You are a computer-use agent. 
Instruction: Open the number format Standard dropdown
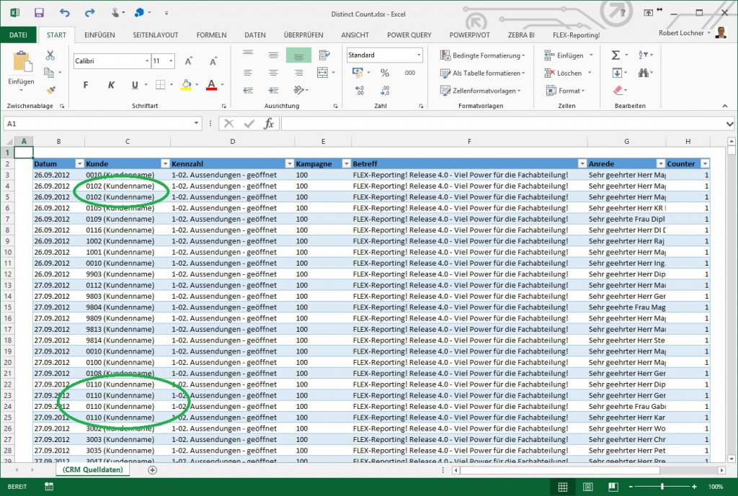click(x=419, y=55)
